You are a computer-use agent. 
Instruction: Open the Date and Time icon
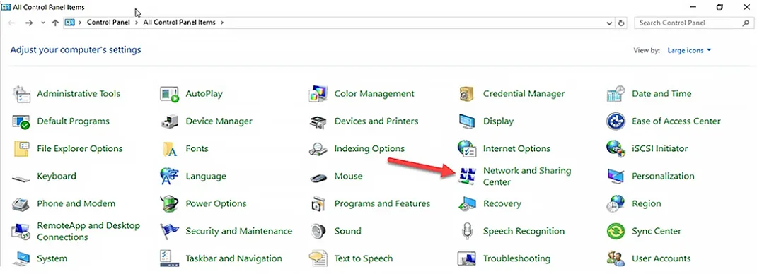click(616, 94)
